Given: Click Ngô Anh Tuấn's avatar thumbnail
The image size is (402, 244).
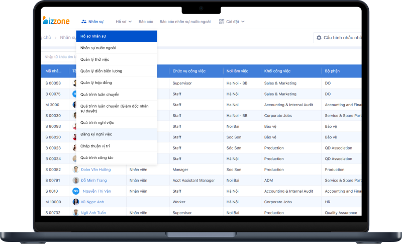Looking at the screenshot, I should pos(76,213).
